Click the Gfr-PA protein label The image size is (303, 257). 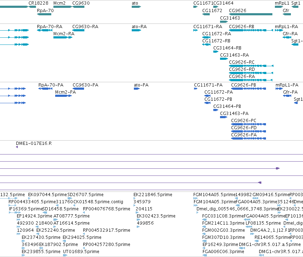tap(290, 92)
